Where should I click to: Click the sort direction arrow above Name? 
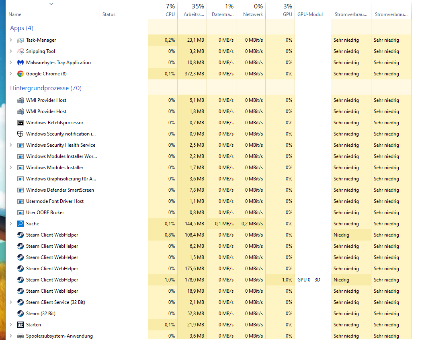pyautogui.click(x=51, y=4)
